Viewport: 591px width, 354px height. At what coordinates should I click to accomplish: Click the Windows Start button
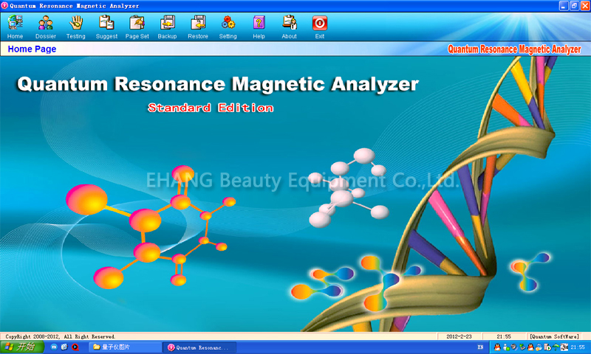(21, 347)
